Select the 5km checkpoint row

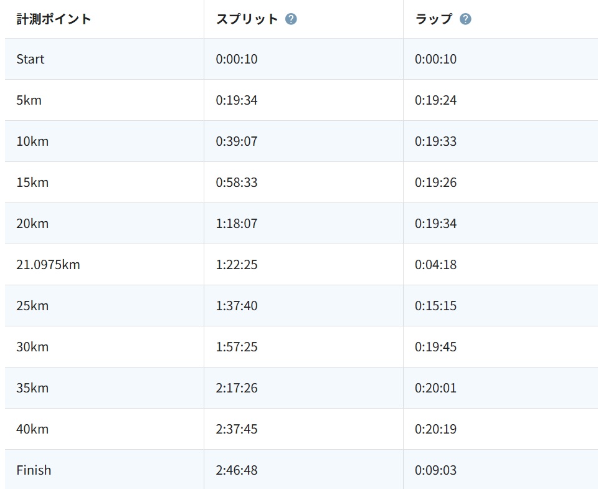click(29, 100)
